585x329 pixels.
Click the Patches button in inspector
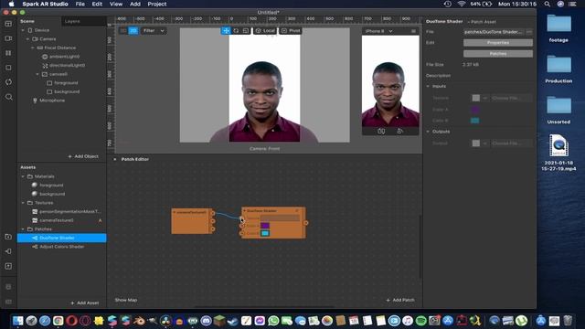point(498,54)
